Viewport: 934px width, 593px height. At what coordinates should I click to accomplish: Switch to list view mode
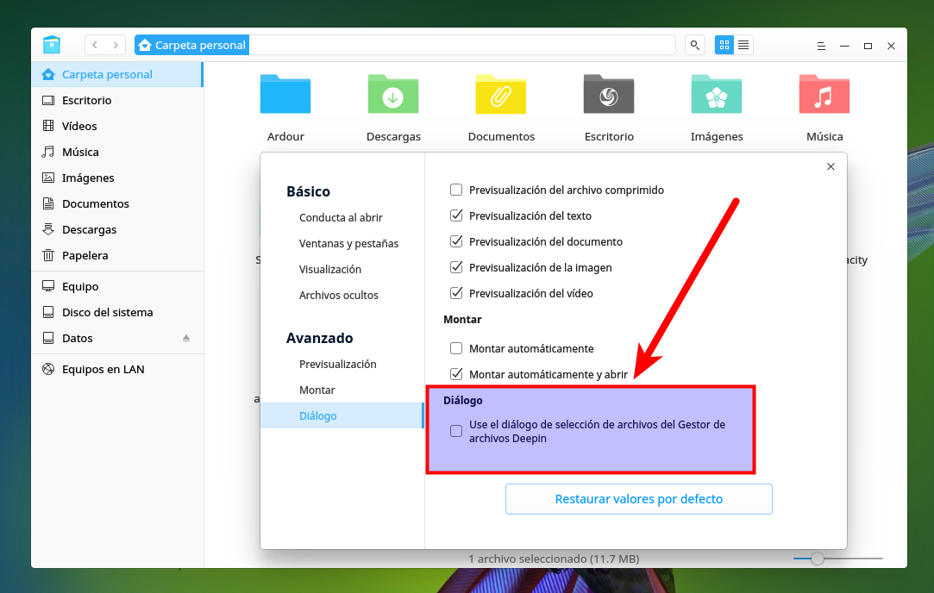click(743, 45)
